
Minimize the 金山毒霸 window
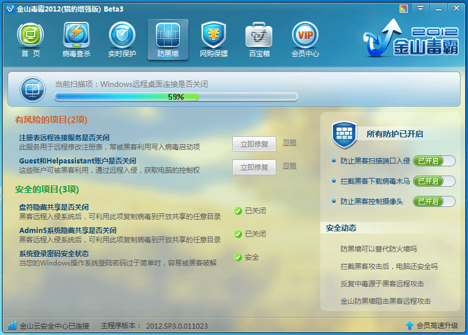(x=438, y=9)
